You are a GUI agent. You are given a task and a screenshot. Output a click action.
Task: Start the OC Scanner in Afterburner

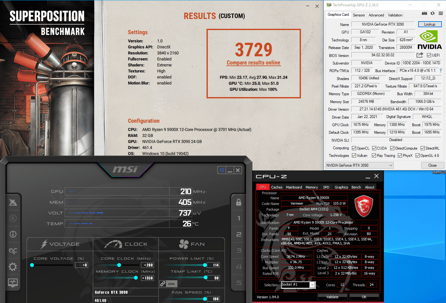pos(13,251)
